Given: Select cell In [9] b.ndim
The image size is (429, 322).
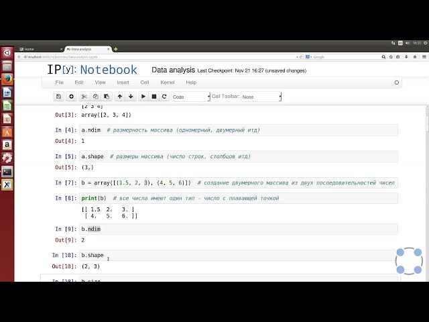Looking at the screenshot, I should pyautogui.click(x=239, y=229).
